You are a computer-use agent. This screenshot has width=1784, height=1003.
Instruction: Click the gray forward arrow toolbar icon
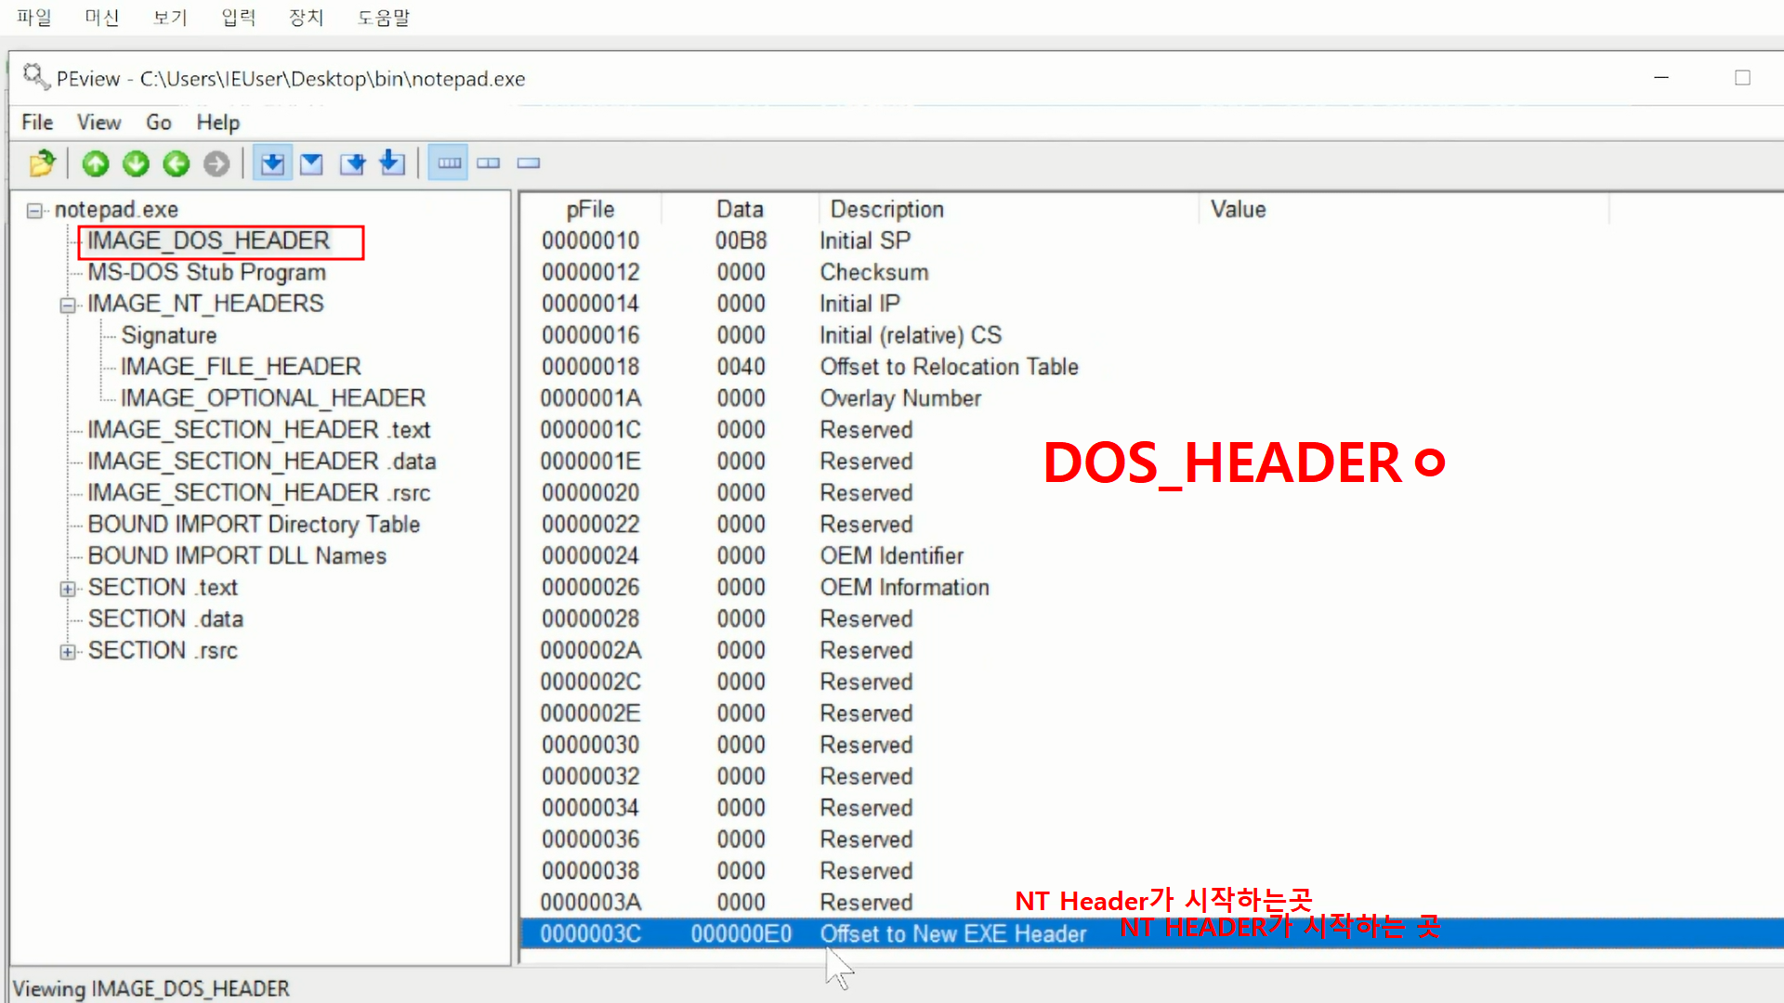pyautogui.click(x=216, y=163)
